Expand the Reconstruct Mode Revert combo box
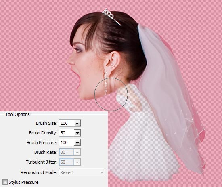Viewport: 222px width, 187px height. 82,172
